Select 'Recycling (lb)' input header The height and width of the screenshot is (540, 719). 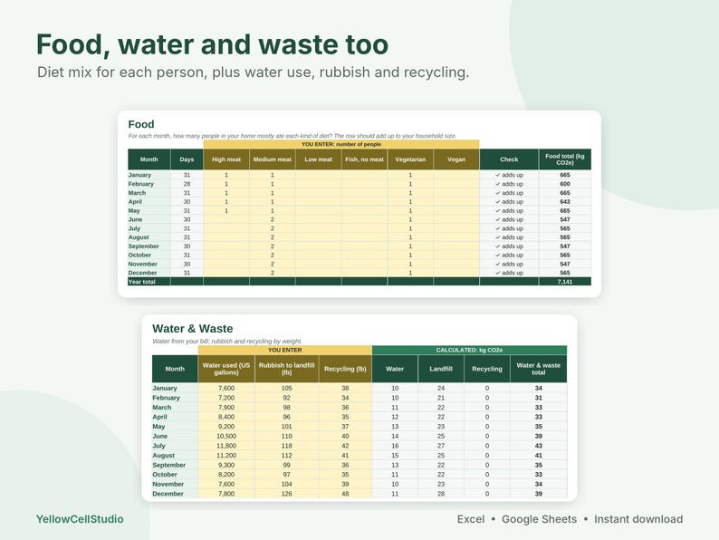click(345, 369)
